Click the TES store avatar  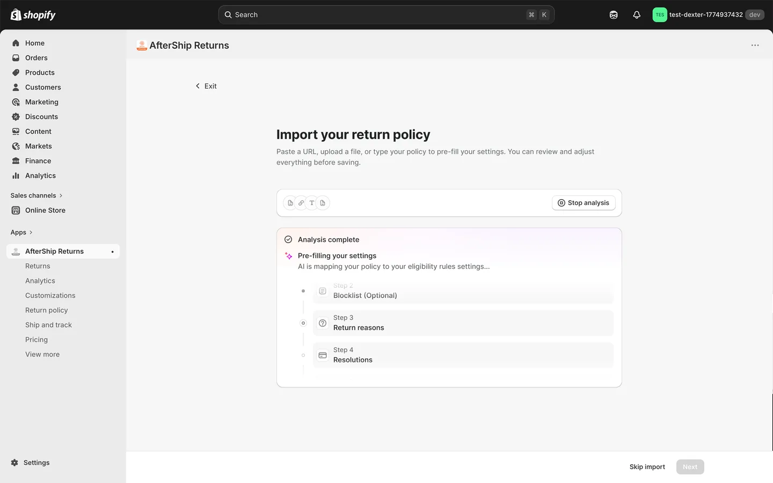click(x=660, y=14)
